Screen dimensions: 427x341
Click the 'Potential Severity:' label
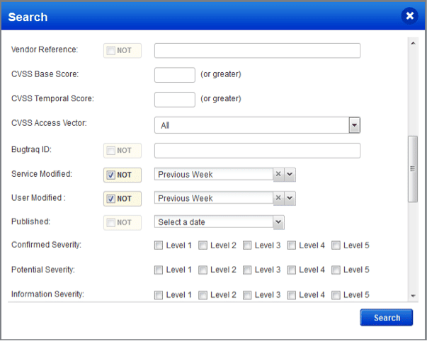(43, 270)
